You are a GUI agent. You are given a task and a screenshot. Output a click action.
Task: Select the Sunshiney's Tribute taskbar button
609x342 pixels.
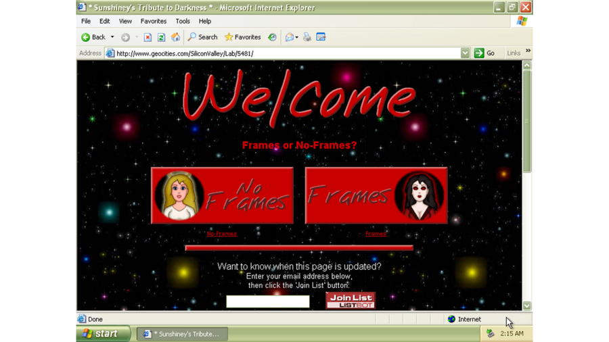[x=182, y=334]
